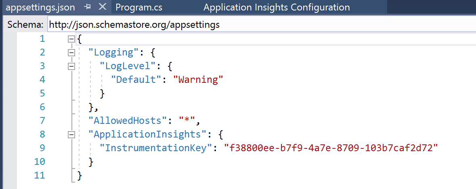Image resolution: width=476 pixels, height=189 pixels.
Task: Collapse the ApplicationInsights section
Action: 72,135
